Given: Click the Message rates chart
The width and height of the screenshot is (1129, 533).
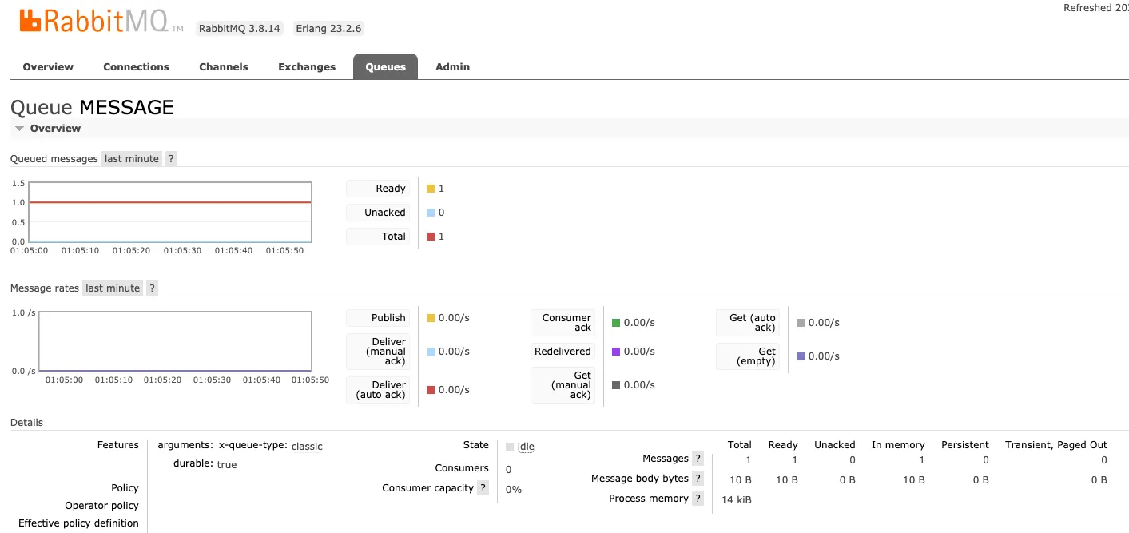Looking at the screenshot, I should point(175,341).
